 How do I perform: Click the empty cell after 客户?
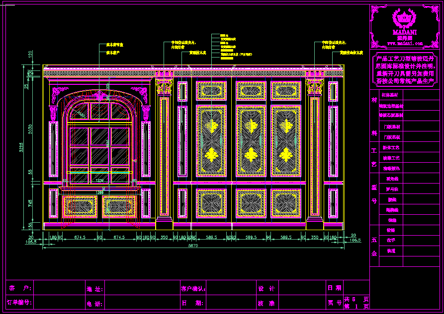(x=60, y=287)
